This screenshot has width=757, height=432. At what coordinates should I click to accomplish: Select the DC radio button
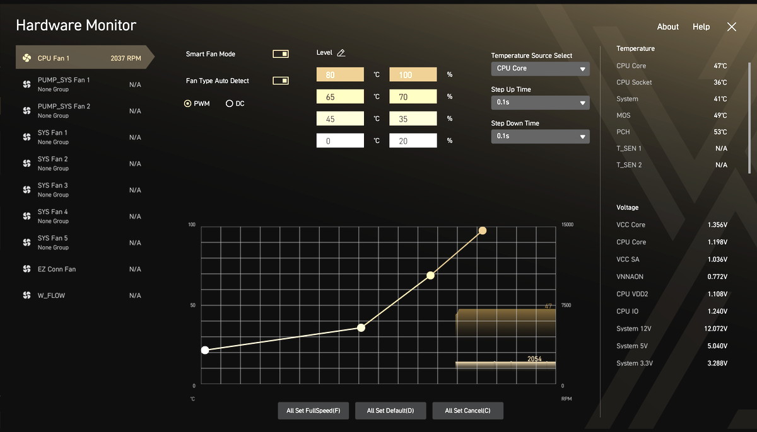point(229,103)
